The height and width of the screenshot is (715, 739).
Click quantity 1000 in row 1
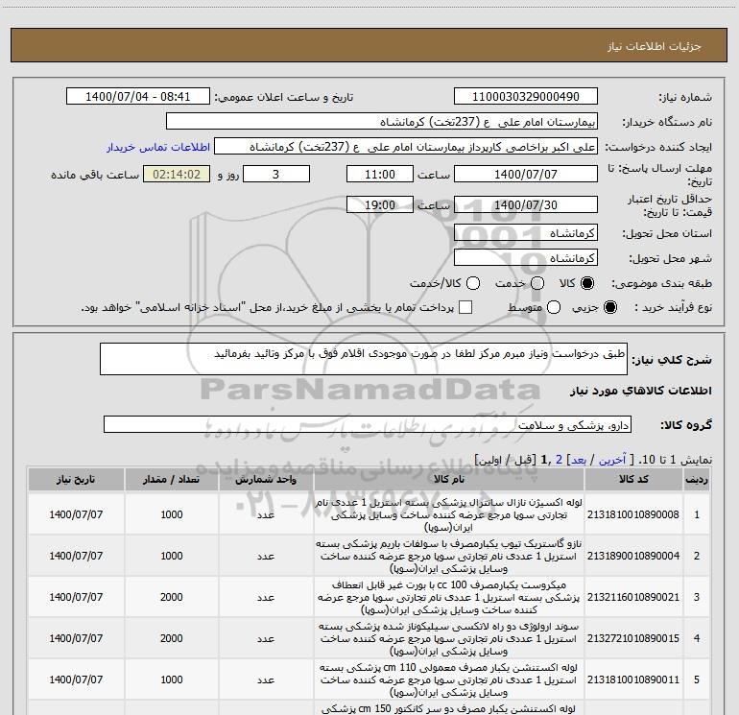(171, 514)
